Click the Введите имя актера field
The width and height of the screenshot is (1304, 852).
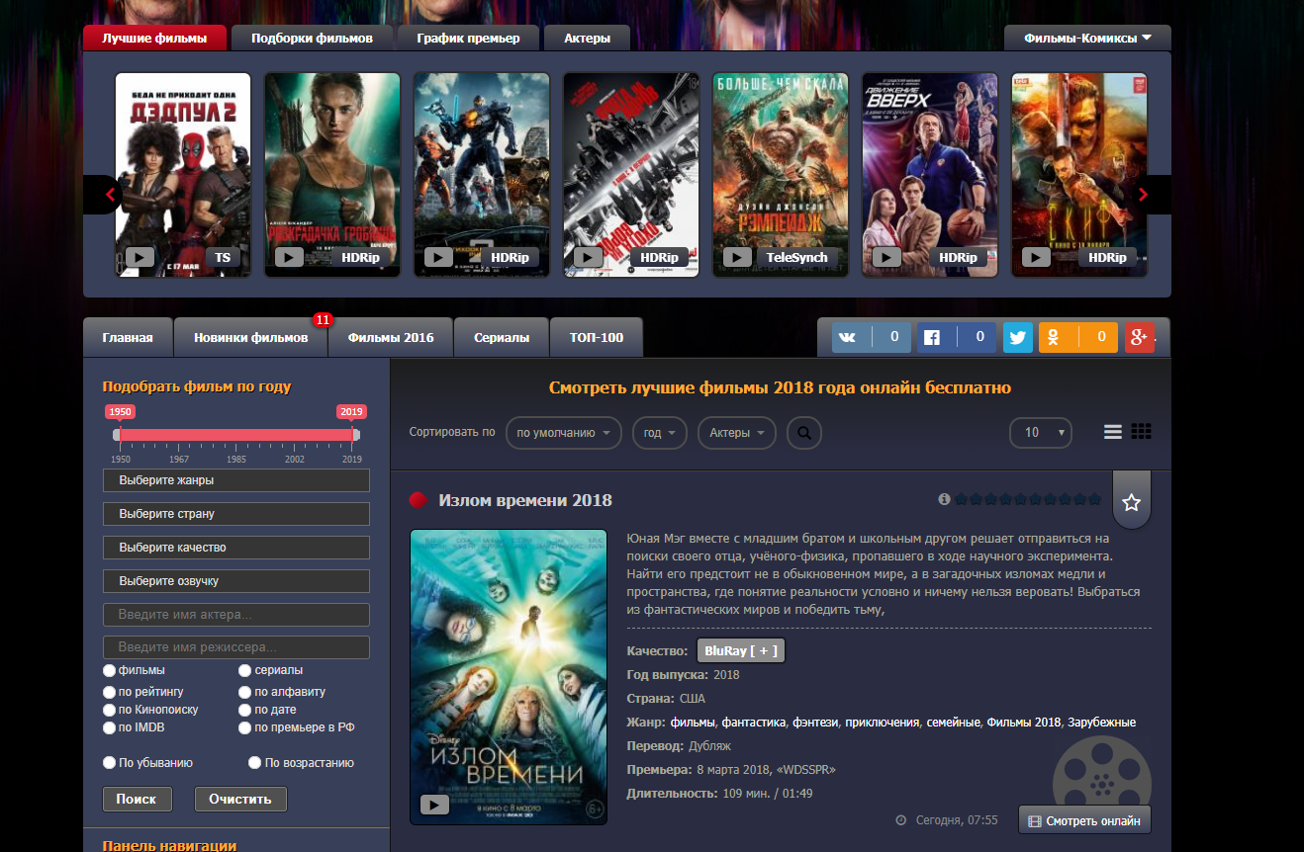236,615
